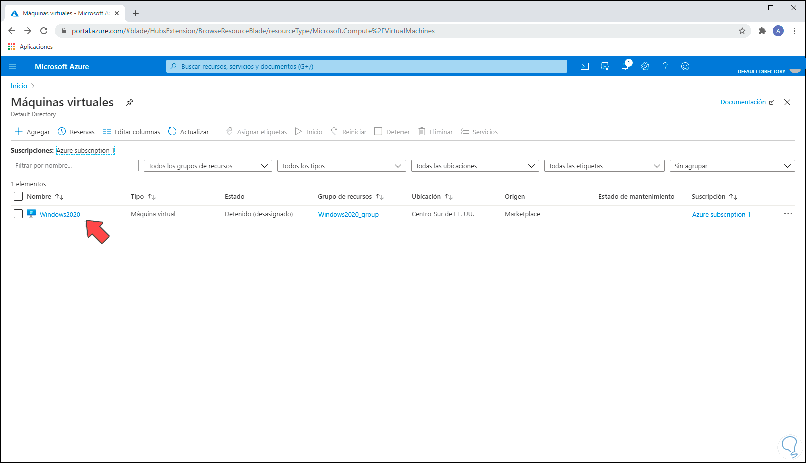The height and width of the screenshot is (463, 806).
Task: Open the notifications bell
Action: click(625, 66)
